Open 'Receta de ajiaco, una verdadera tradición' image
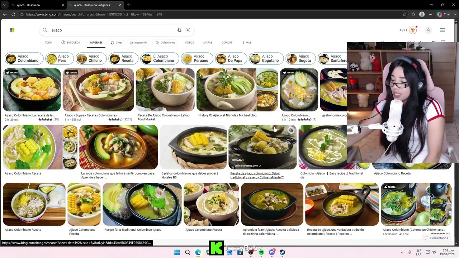Screen dimensions: 459x258 pos(342,205)
